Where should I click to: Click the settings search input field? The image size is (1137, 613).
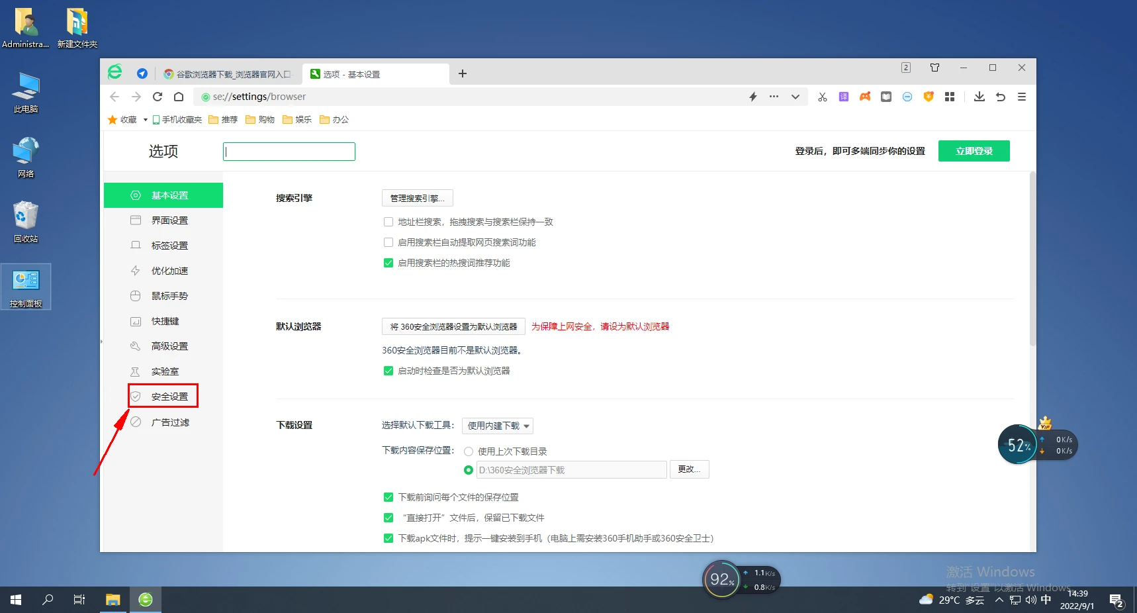[x=289, y=152]
